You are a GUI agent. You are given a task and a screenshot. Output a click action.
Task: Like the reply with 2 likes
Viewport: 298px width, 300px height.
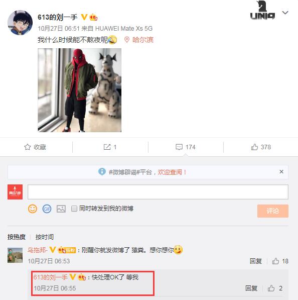click(x=271, y=288)
